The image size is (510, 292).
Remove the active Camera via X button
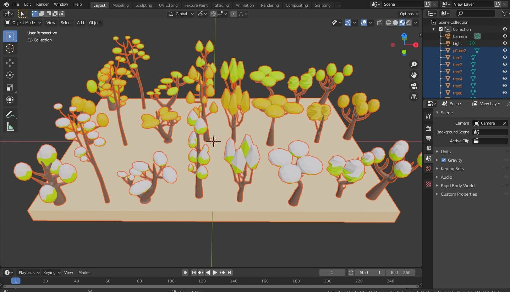(504, 123)
